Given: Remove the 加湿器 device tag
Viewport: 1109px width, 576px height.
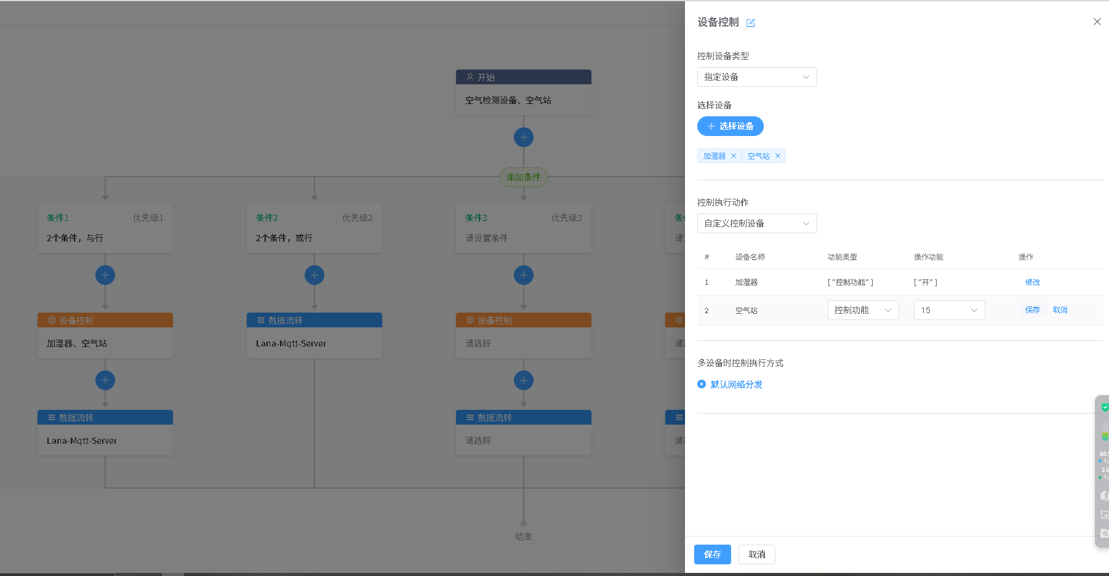Looking at the screenshot, I should [734, 156].
